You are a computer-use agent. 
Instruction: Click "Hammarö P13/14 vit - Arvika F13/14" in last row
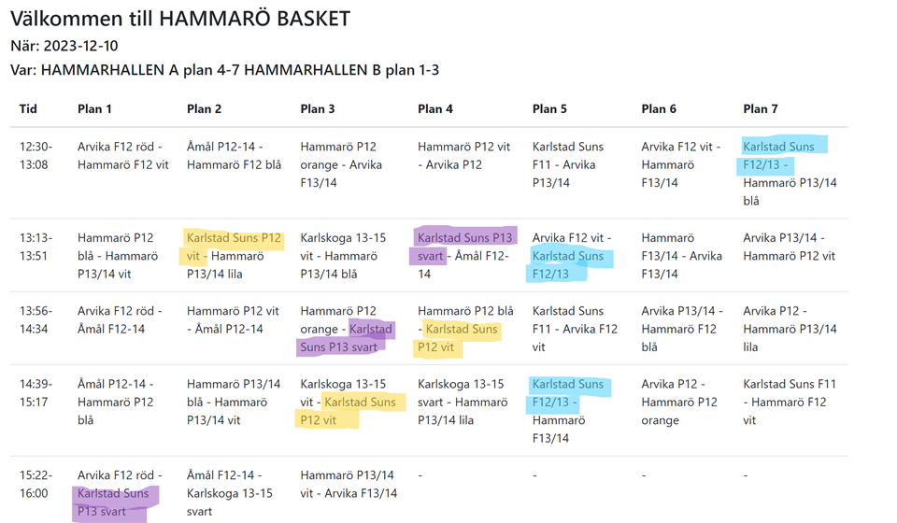click(x=348, y=484)
